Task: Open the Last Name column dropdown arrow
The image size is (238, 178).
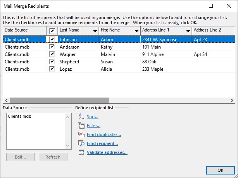Action: pyautogui.click(x=95, y=31)
